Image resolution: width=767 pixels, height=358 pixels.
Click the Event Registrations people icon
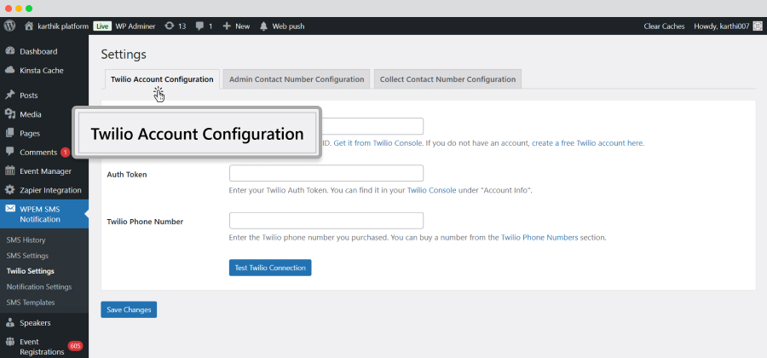[x=9, y=342]
